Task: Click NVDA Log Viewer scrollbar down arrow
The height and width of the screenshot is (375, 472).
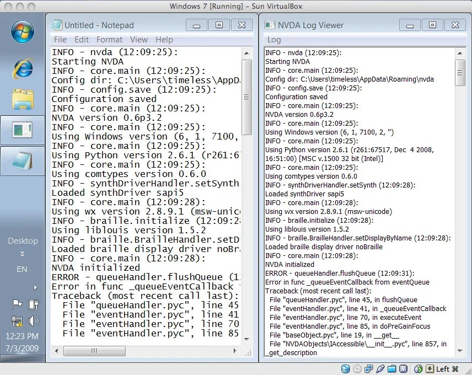Action: coord(460,351)
